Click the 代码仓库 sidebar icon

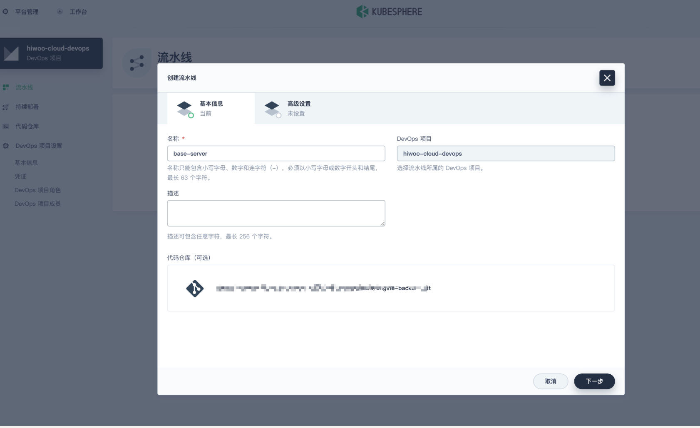(6, 126)
